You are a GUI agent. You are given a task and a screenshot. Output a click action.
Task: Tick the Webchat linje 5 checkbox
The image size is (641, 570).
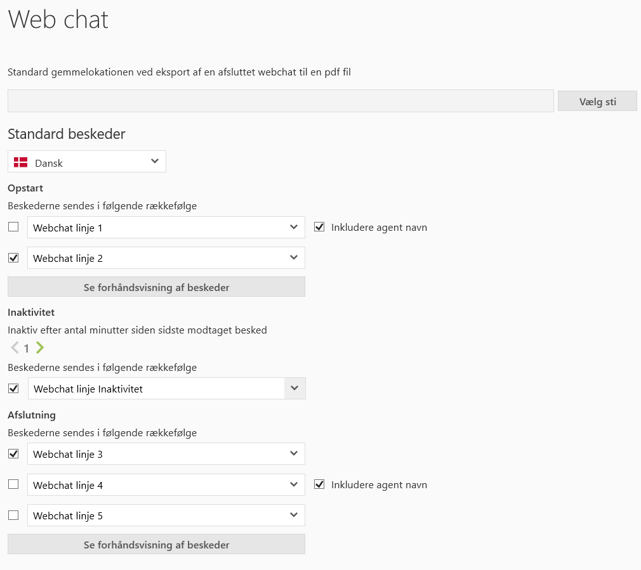(13, 515)
